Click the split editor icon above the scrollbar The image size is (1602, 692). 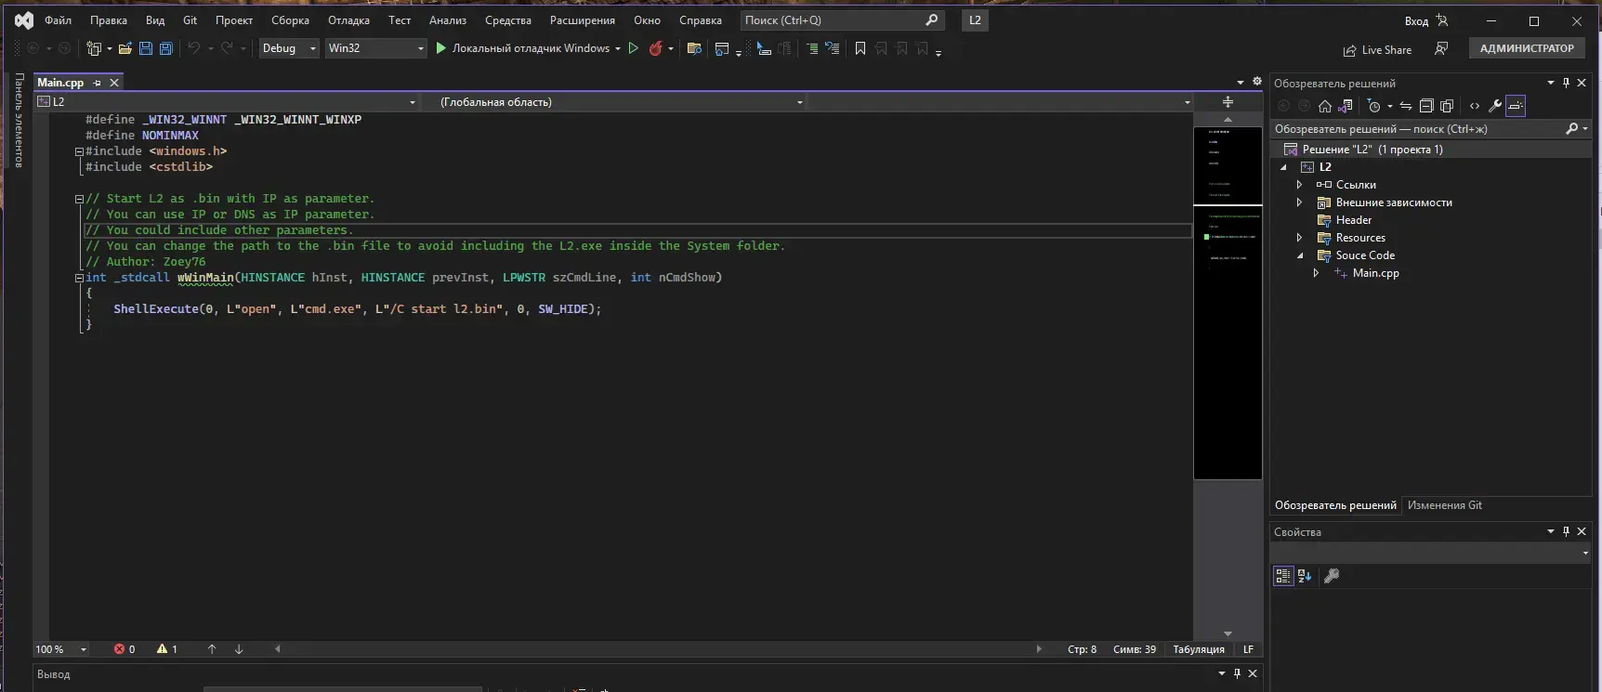tap(1228, 102)
